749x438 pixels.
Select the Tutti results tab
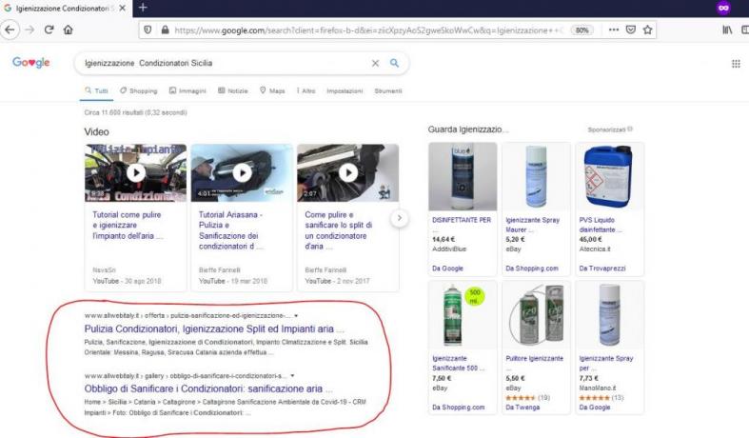tap(96, 90)
